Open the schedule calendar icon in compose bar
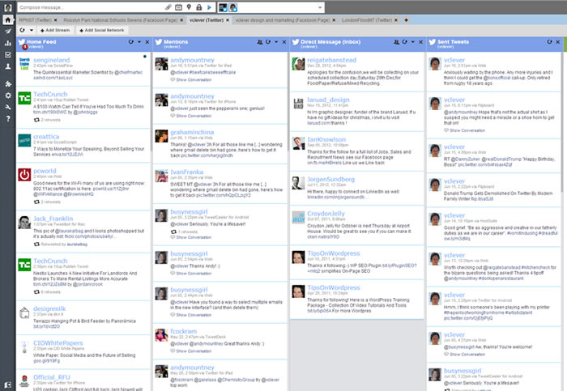The image size is (567, 391). point(179,6)
